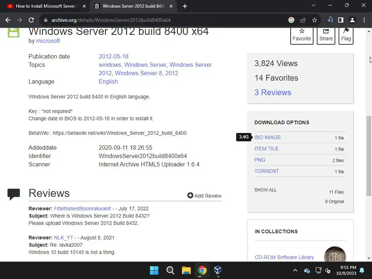Open Chrome downloads icon
The image size is (372, 279).
330,20
